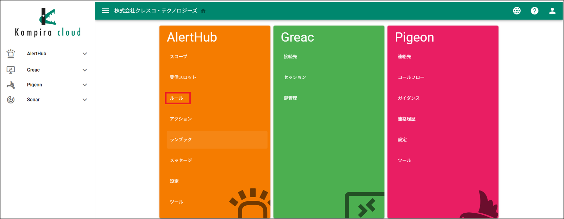Open ルール in the AlertHub card

point(176,98)
